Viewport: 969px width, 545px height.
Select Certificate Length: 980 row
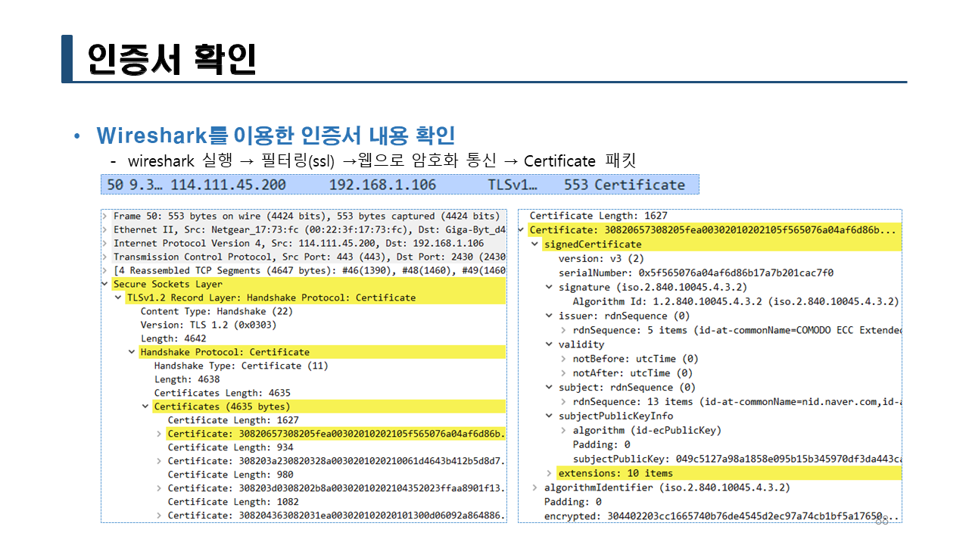click(x=230, y=475)
